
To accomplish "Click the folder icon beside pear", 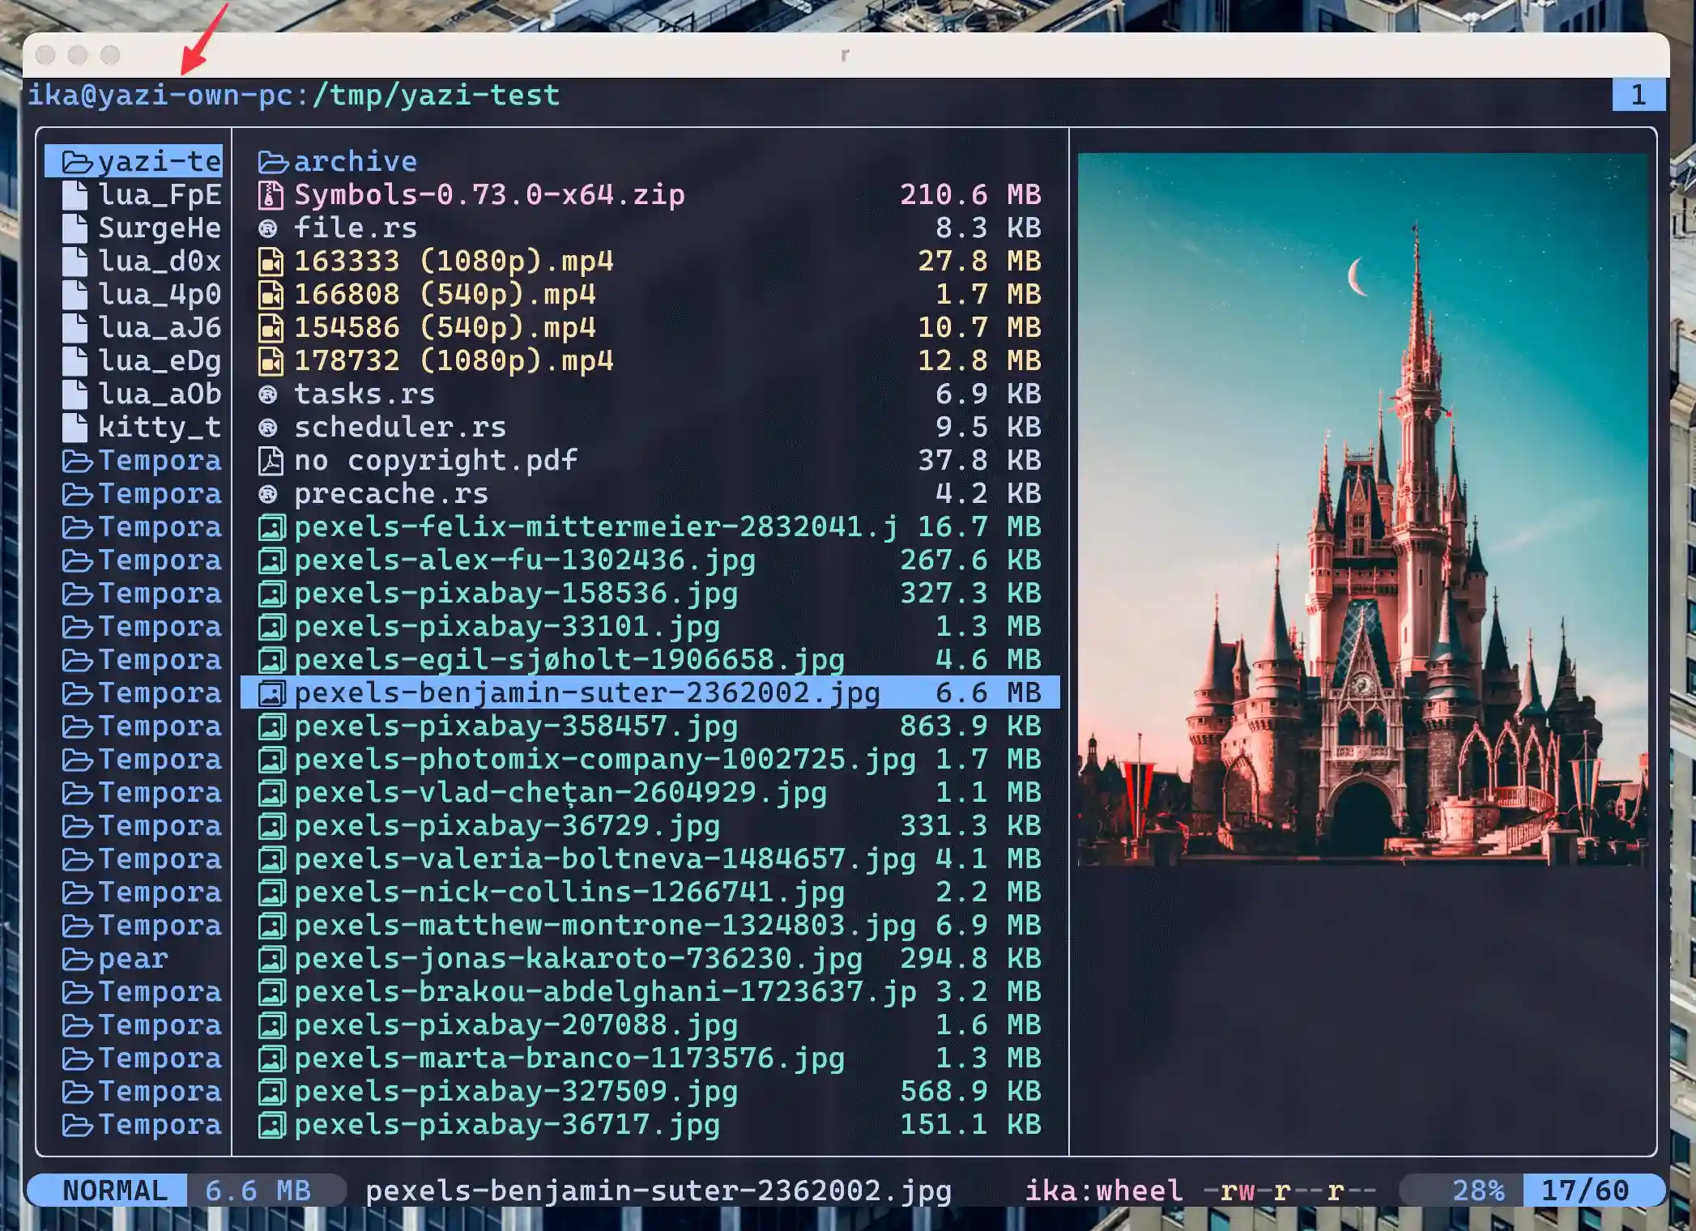I will coord(78,960).
